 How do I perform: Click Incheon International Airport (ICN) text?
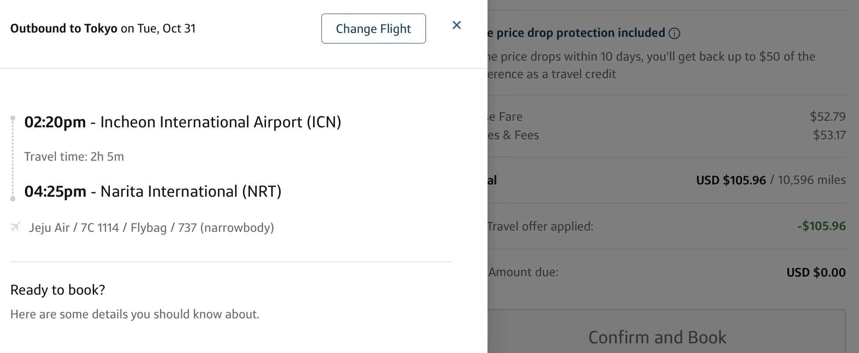(221, 122)
